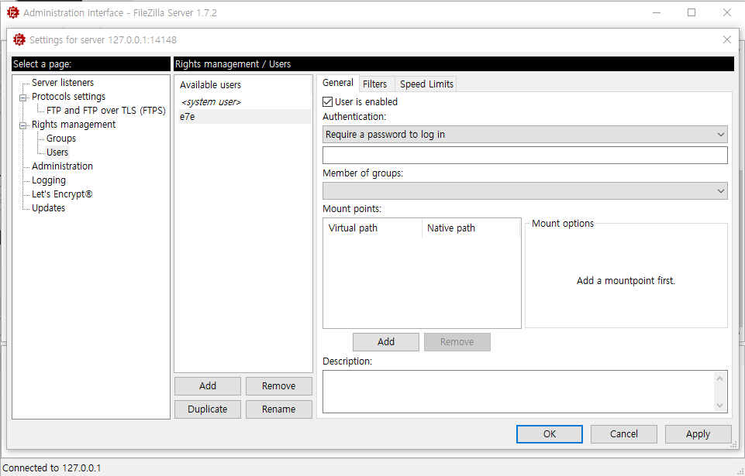Add a new mount point
The image size is (745, 476).
[x=386, y=342]
